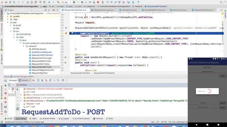Switch to MainActivity.java tab

[x=179, y=10]
